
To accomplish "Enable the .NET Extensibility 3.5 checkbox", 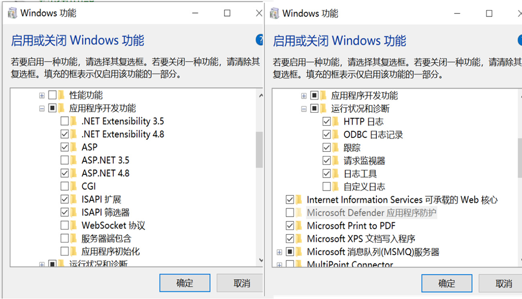I will [65, 121].
